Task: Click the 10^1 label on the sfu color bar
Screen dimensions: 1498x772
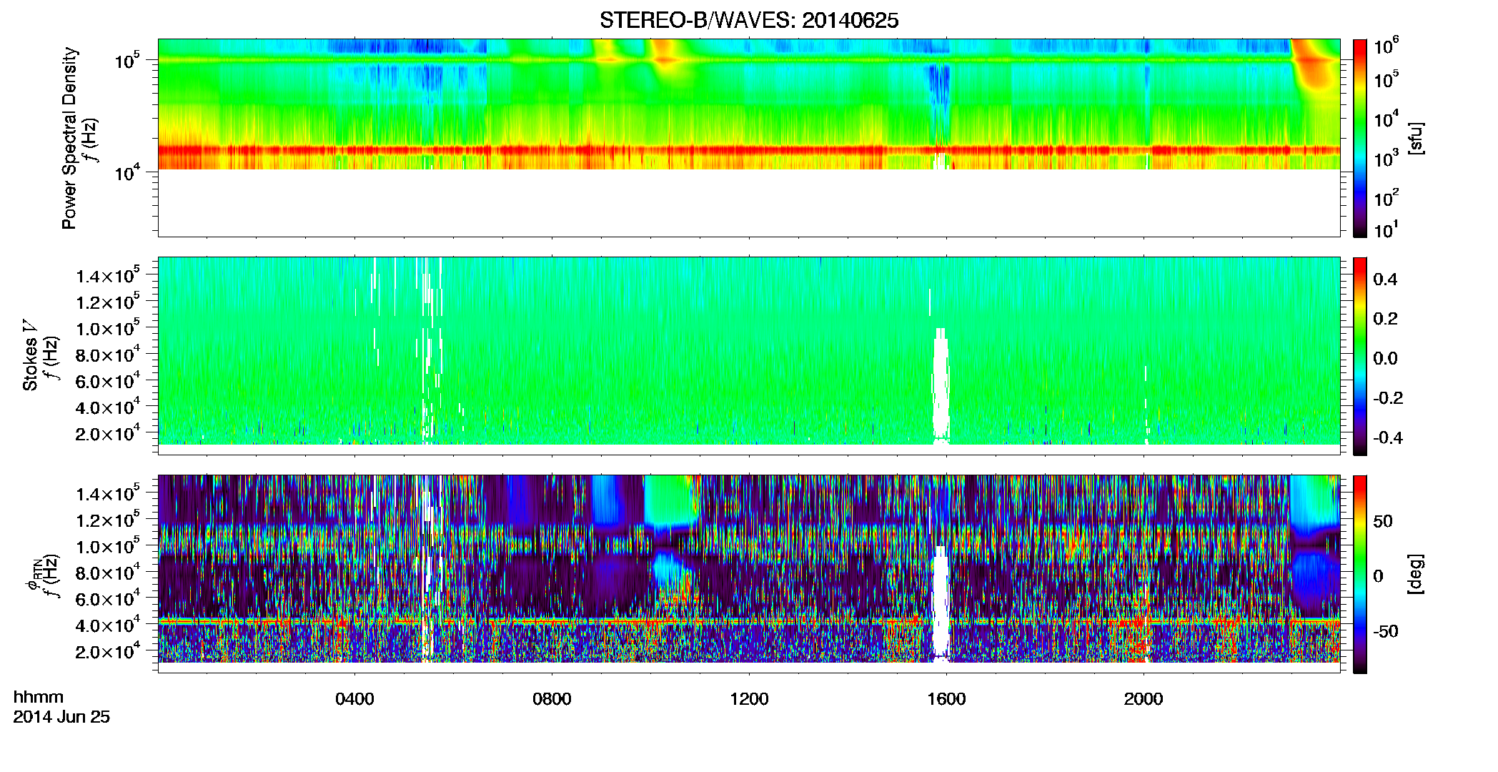Action: coord(1387,229)
